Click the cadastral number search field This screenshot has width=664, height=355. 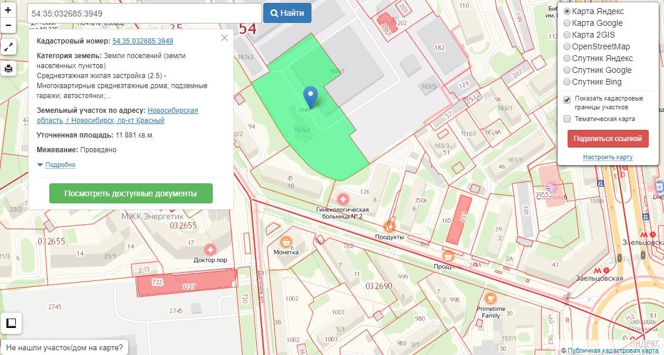click(145, 13)
